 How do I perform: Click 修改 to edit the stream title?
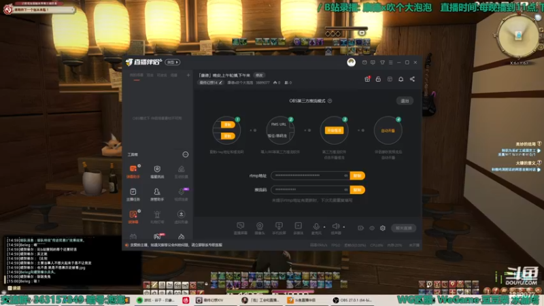[259, 75]
